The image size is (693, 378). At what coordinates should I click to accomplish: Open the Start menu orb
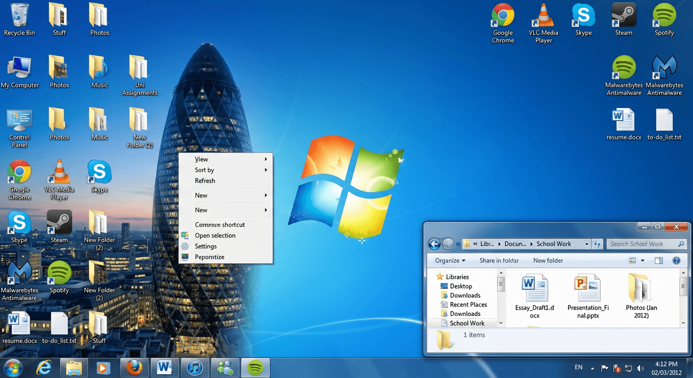click(x=13, y=368)
